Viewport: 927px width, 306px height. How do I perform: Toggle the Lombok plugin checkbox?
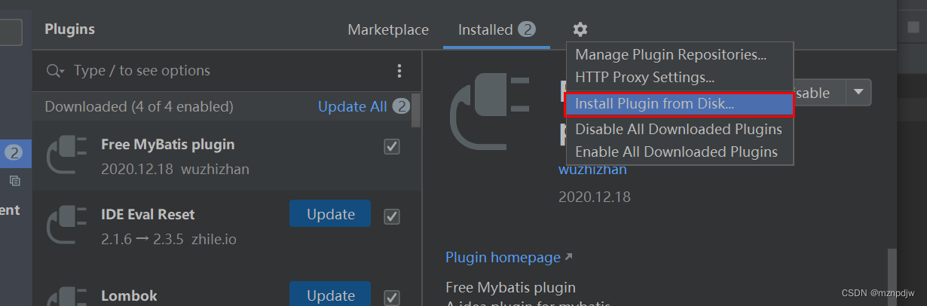(x=392, y=297)
